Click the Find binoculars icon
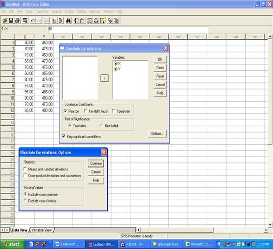 click(x=68, y=20)
